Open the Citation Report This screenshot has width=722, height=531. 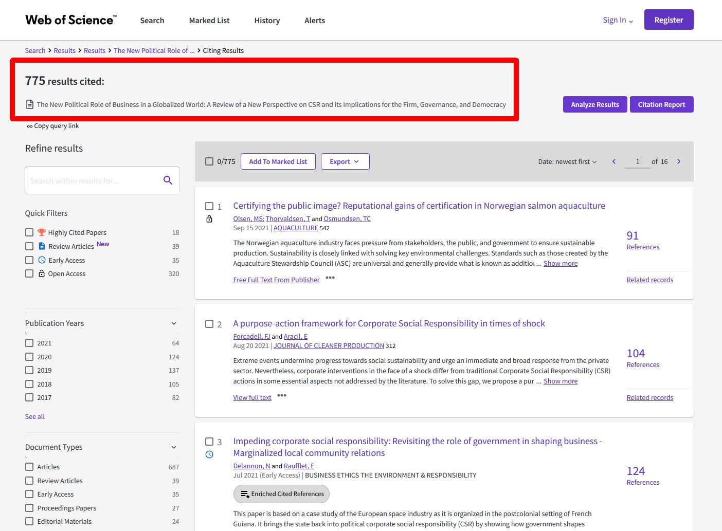point(661,104)
